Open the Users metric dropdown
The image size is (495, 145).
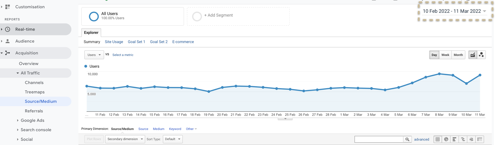click(x=94, y=55)
